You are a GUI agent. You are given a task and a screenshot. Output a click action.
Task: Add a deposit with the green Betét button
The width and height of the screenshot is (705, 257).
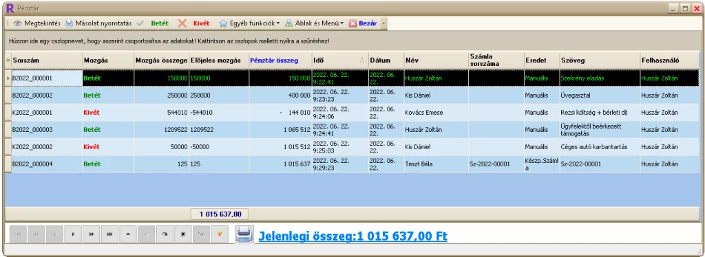coord(154,23)
